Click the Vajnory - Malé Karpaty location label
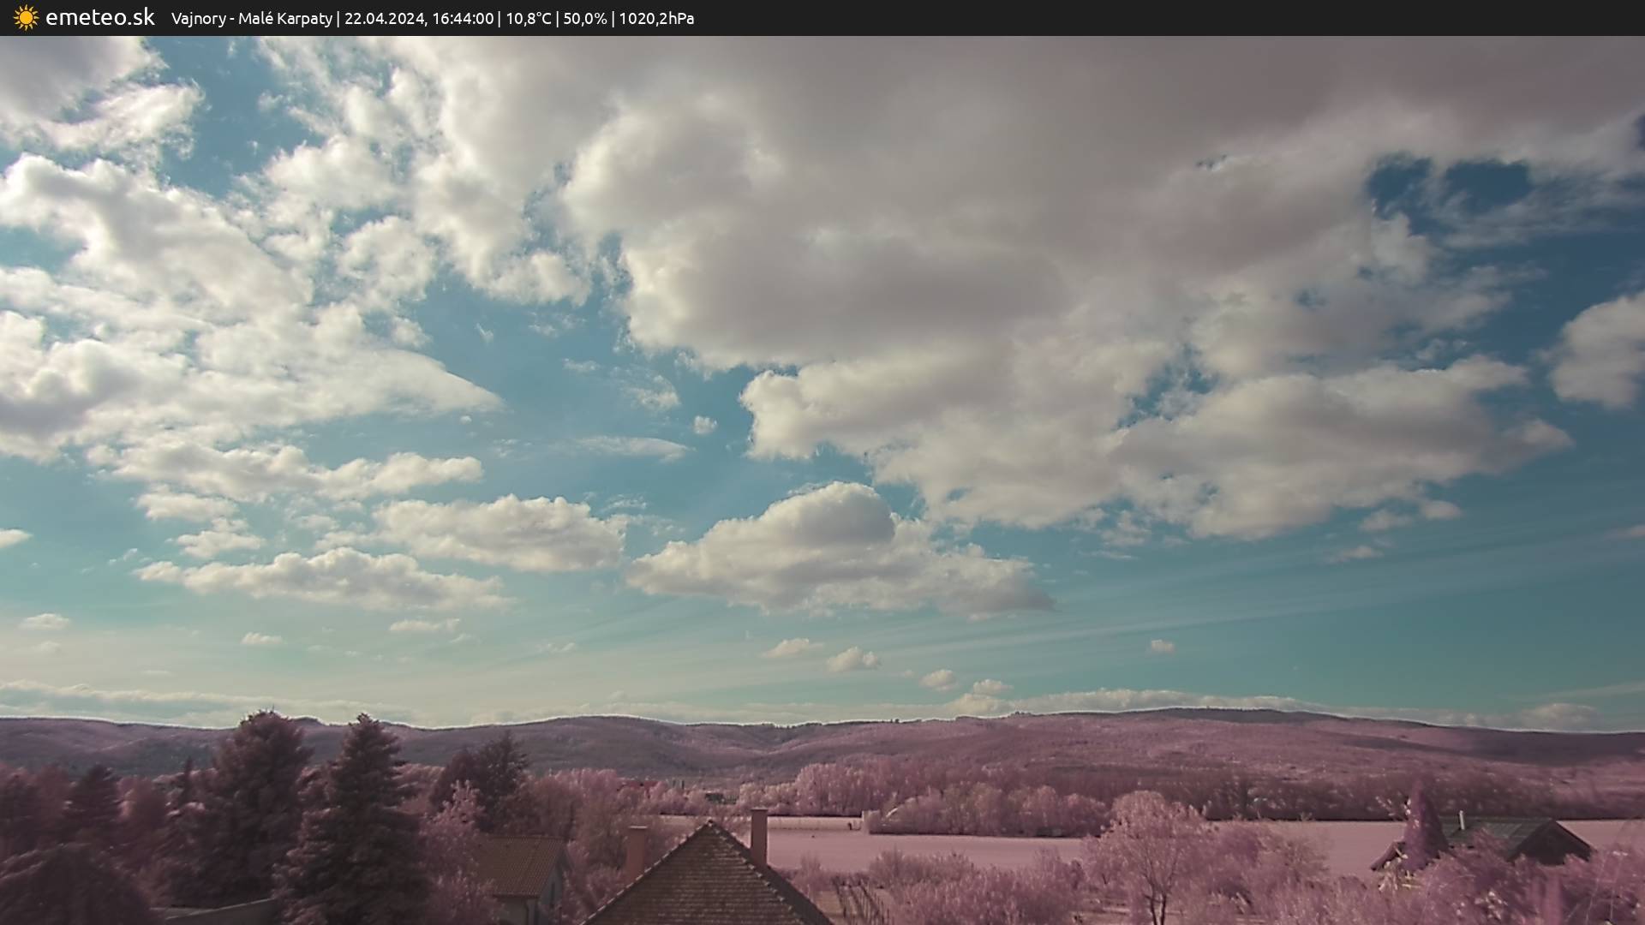Image resolution: width=1645 pixels, height=925 pixels. (x=251, y=19)
